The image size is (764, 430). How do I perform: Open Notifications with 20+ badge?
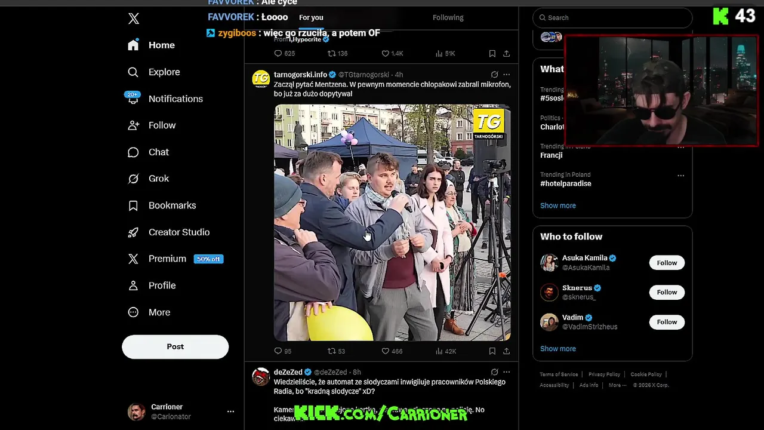[165, 99]
